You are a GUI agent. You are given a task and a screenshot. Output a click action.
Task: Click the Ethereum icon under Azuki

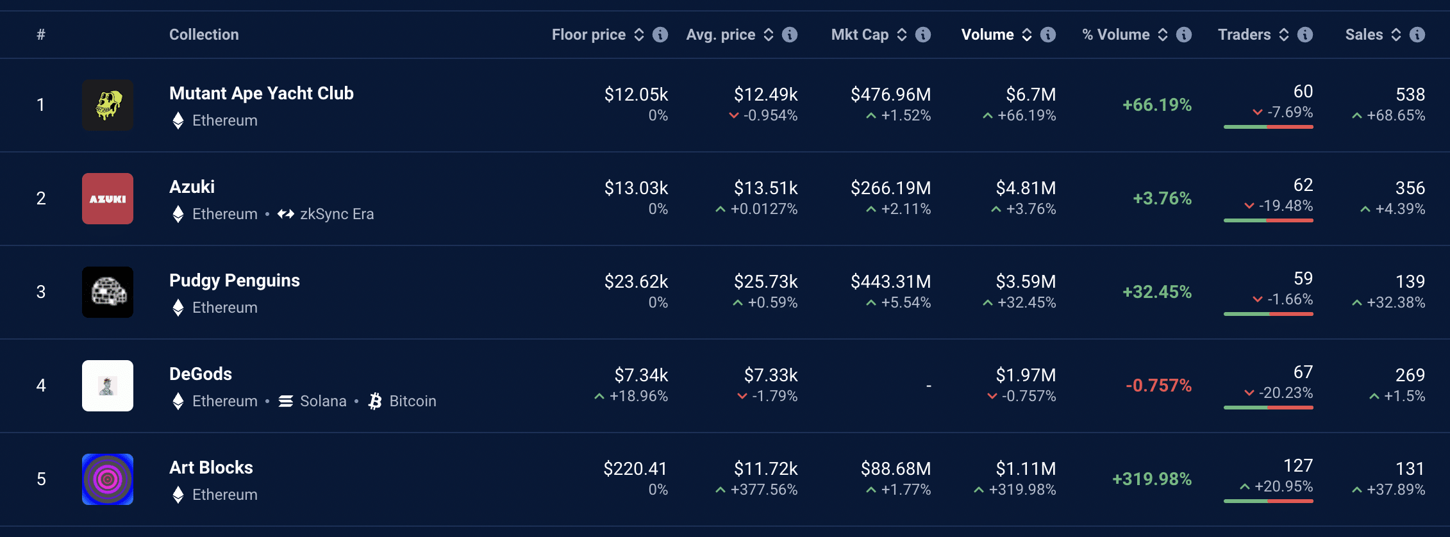click(178, 214)
